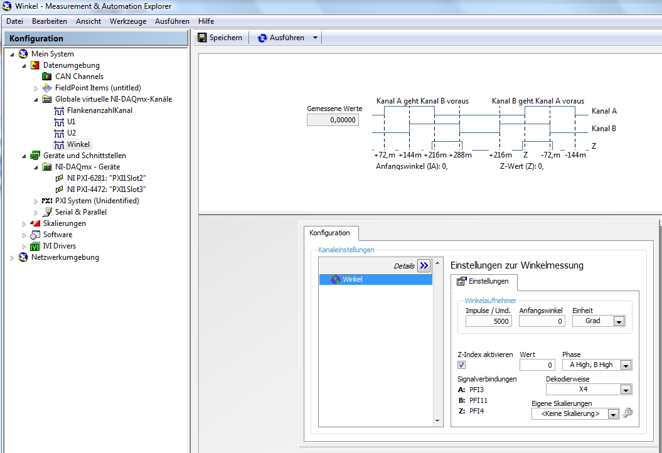Click the PXI System icon
This screenshot has height=453, width=662.
(x=47, y=201)
